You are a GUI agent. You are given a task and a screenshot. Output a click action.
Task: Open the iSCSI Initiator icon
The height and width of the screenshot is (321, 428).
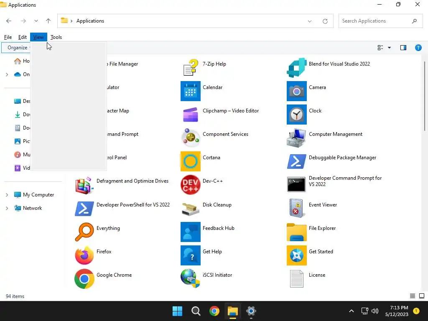[x=190, y=279]
